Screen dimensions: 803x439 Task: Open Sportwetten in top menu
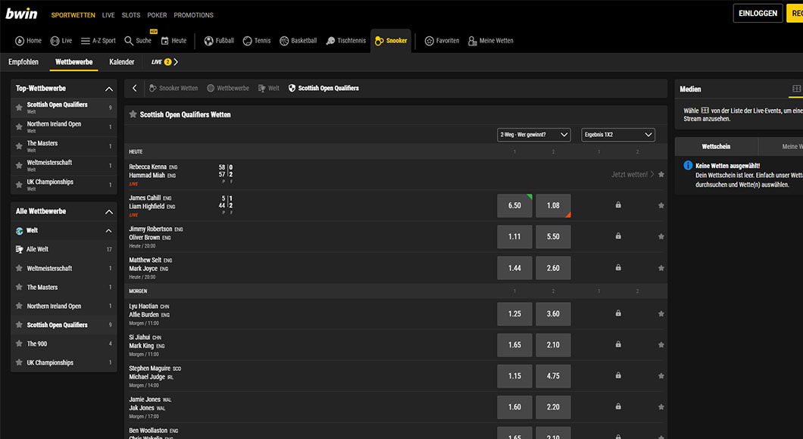point(73,15)
